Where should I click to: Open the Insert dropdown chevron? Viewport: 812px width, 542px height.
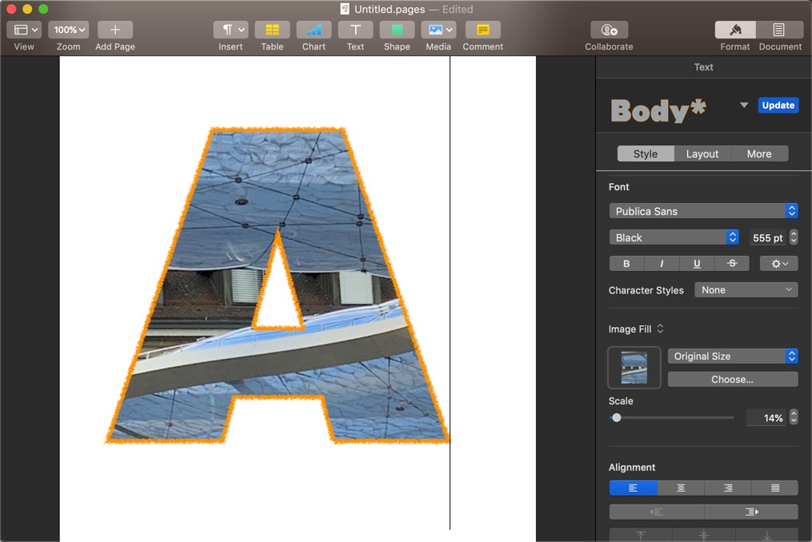click(x=242, y=30)
